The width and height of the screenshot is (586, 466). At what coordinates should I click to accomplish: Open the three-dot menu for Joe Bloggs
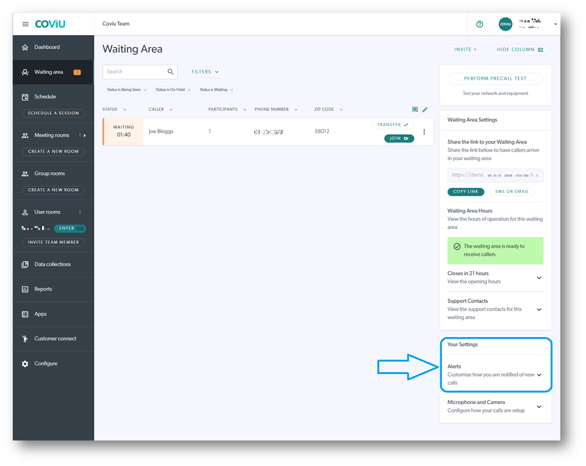pyautogui.click(x=424, y=131)
